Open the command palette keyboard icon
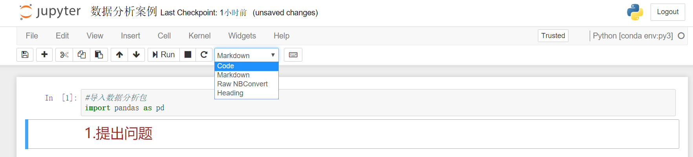 pos(293,55)
